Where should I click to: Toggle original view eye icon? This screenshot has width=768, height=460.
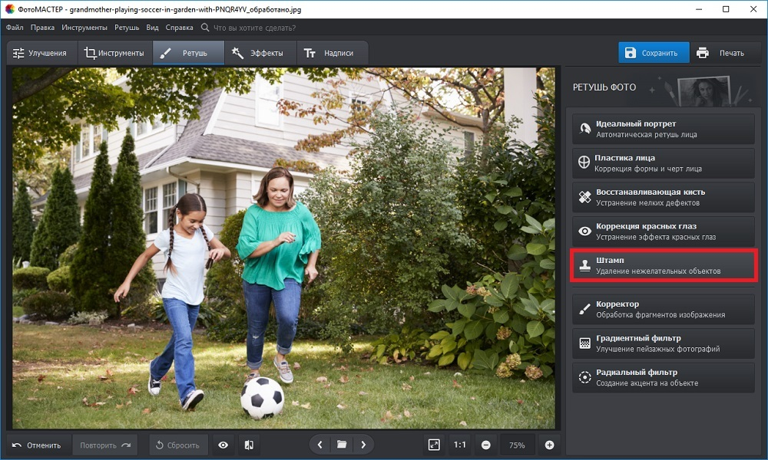pyautogui.click(x=223, y=445)
